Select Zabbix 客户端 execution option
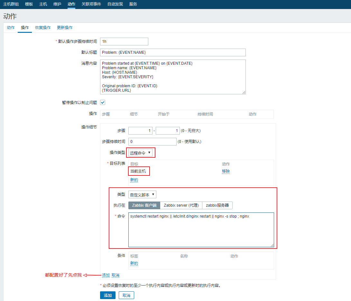351x301 pixels. pos(144,205)
